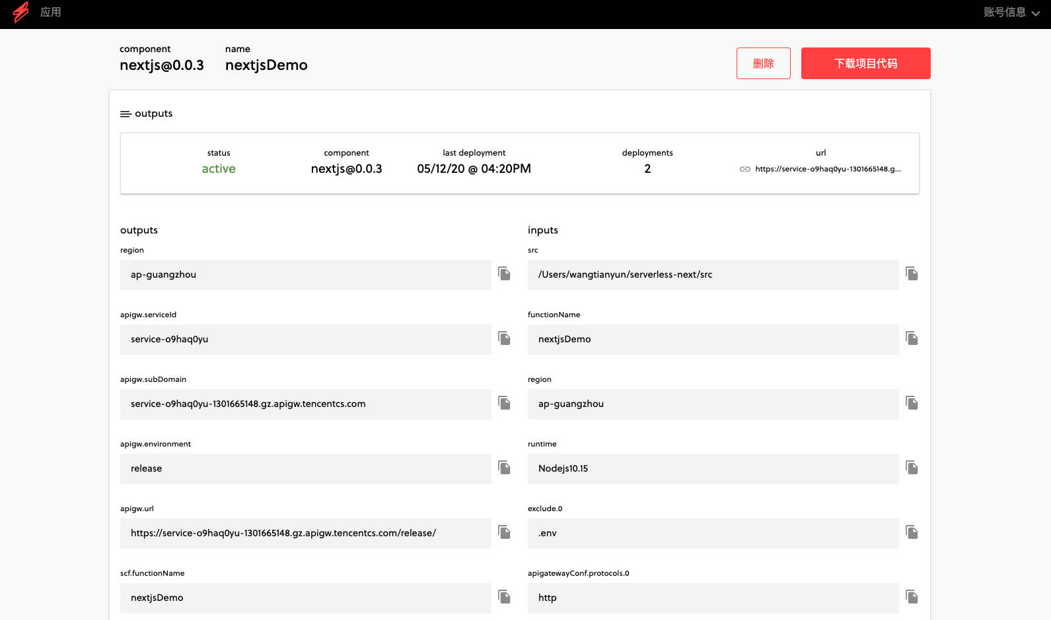Click the Nodejs10.15 runtime field
Viewport: 1051px width, 620px height.
pyautogui.click(x=713, y=468)
